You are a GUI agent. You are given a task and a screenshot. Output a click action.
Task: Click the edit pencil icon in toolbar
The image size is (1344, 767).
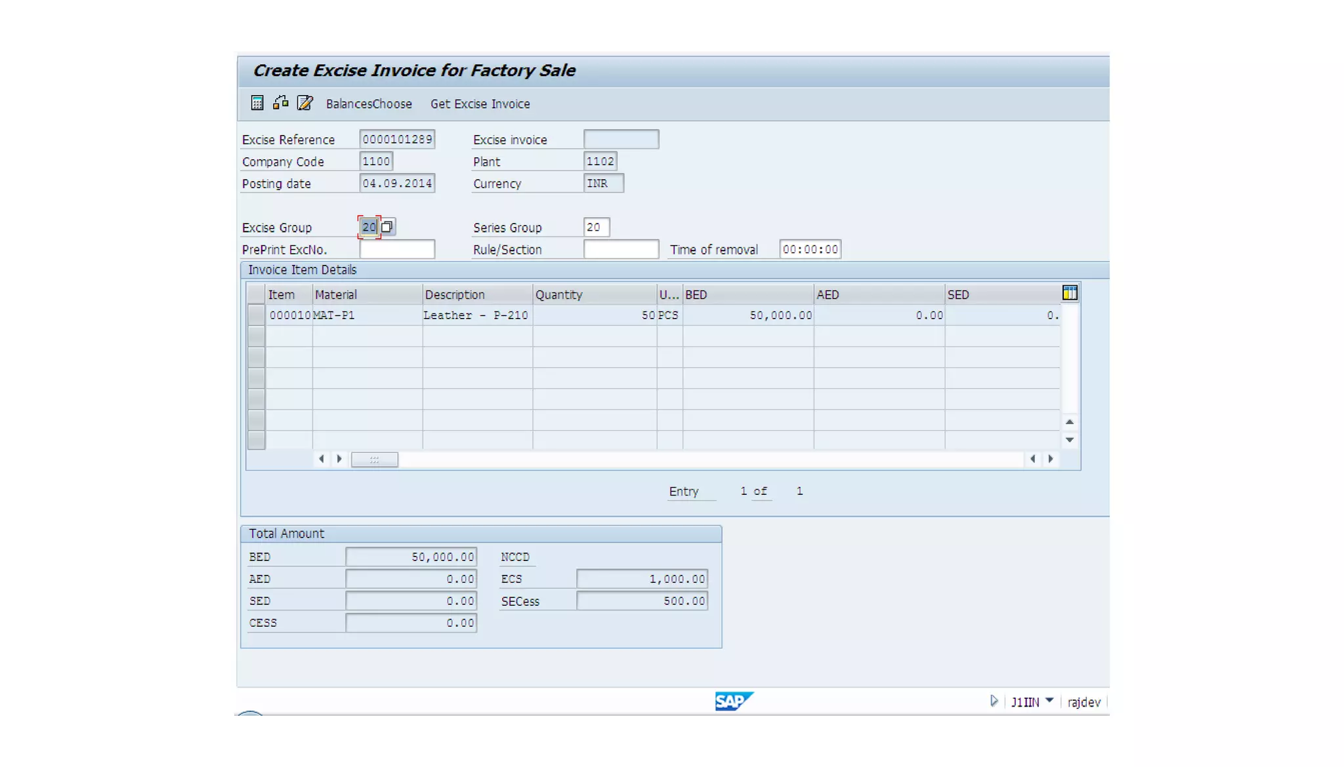coord(304,103)
